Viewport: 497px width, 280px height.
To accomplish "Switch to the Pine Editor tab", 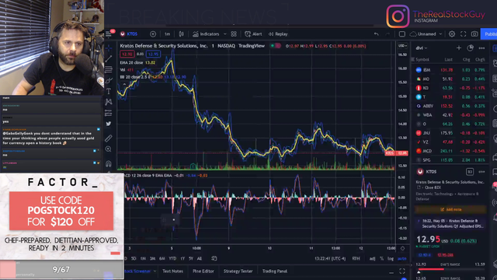I will click(203, 271).
